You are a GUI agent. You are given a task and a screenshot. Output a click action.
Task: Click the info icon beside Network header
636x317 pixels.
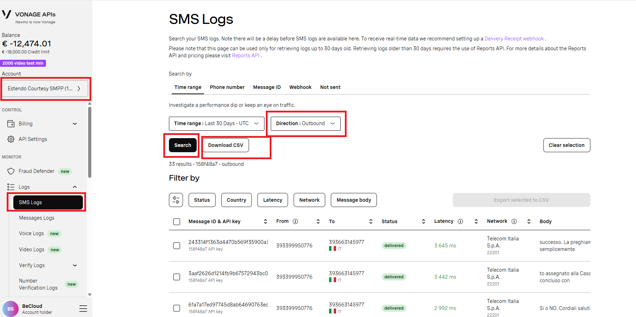(x=514, y=221)
